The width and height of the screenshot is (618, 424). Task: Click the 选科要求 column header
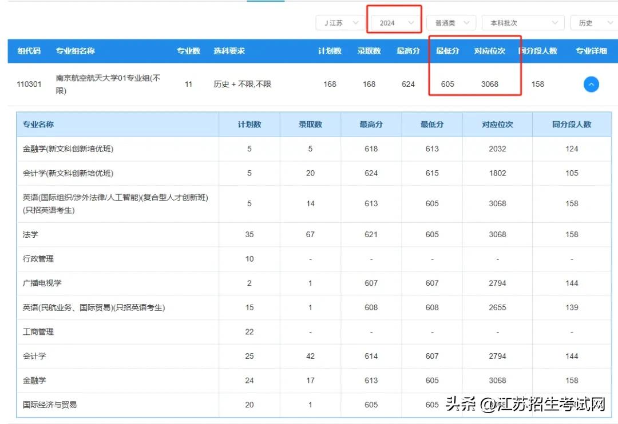229,51
